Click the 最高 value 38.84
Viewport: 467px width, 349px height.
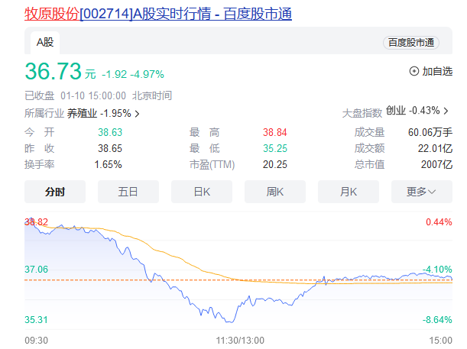coord(275,132)
